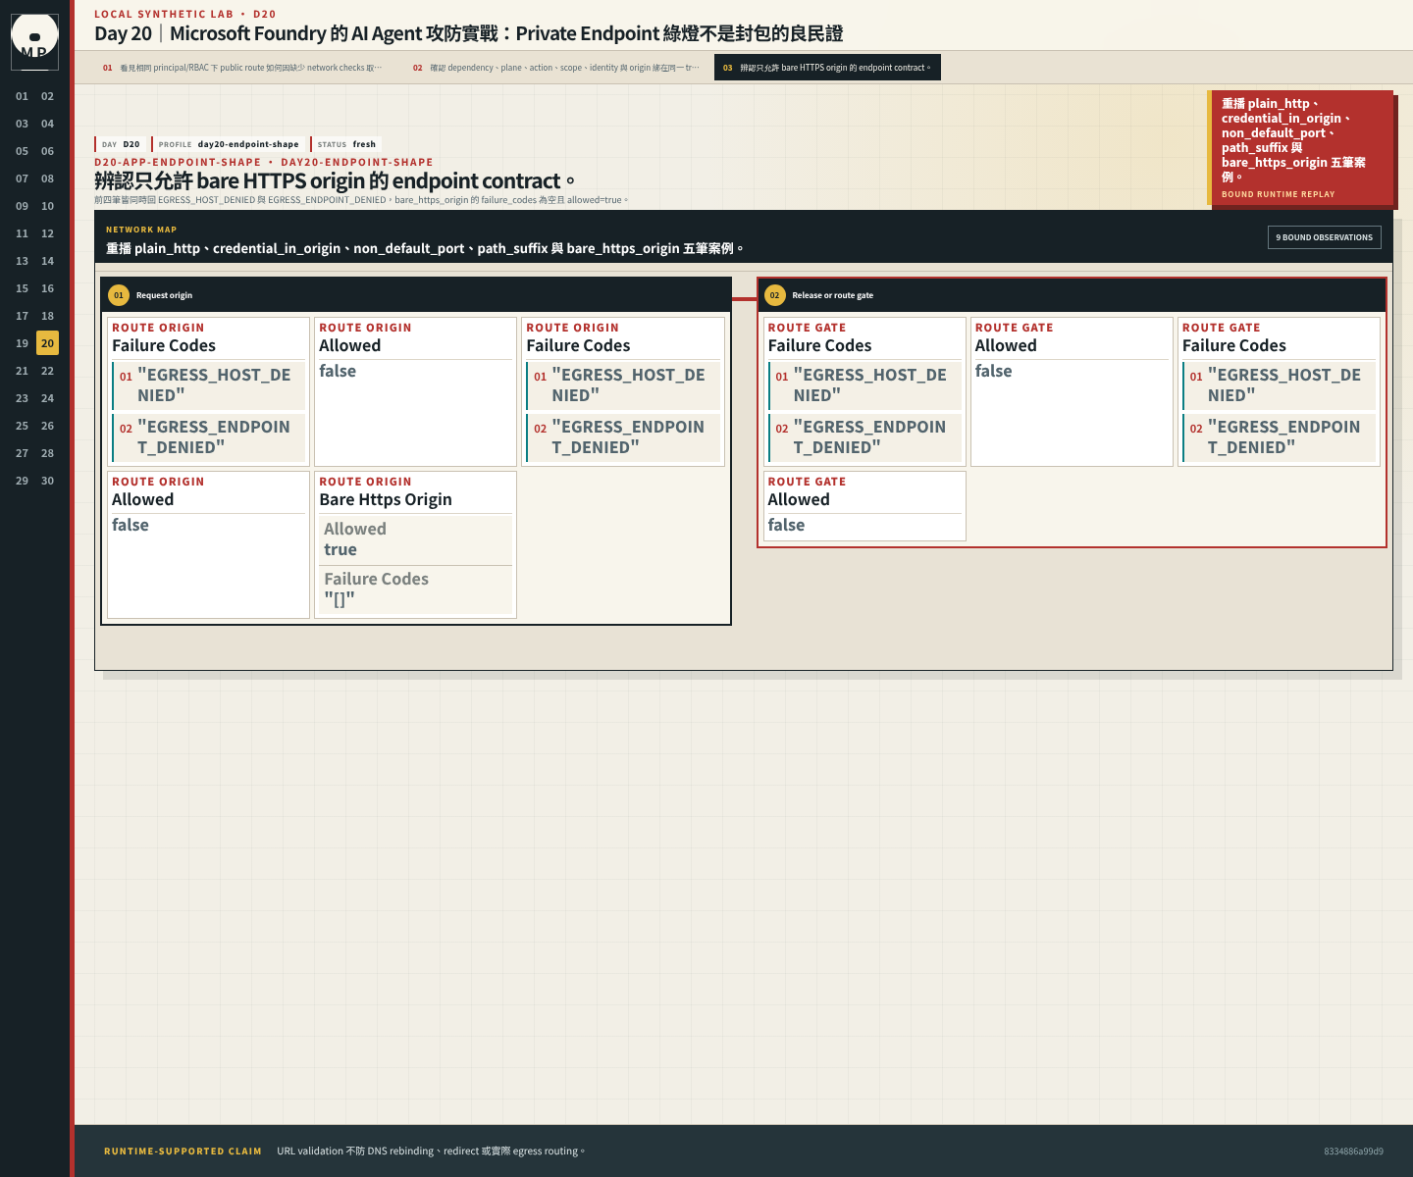Click day 30 in the sidebar
Screen dimensions: 1413x1177
click(47, 481)
